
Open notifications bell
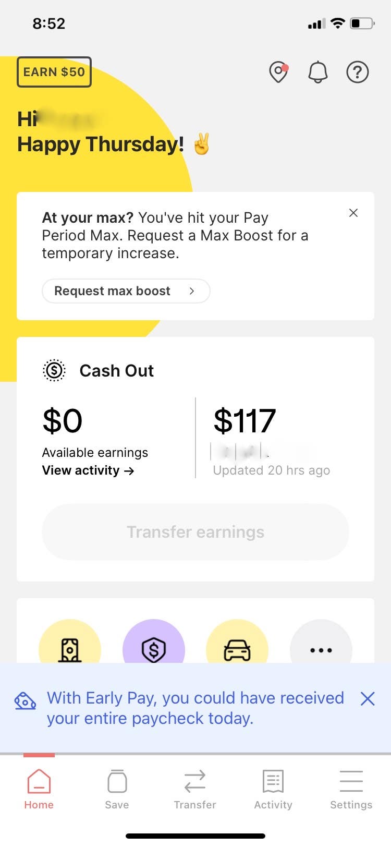[317, 72]
